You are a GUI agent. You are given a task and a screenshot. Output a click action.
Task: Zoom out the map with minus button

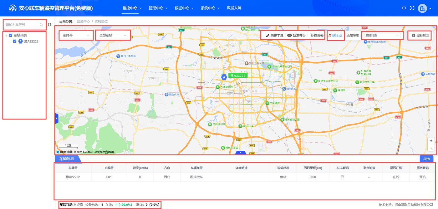tap(431, 147)
